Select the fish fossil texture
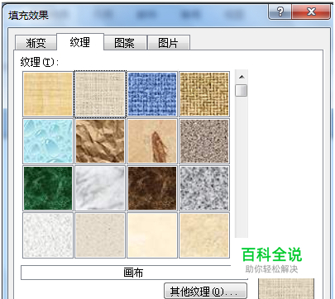 click(x=152, y=141)
